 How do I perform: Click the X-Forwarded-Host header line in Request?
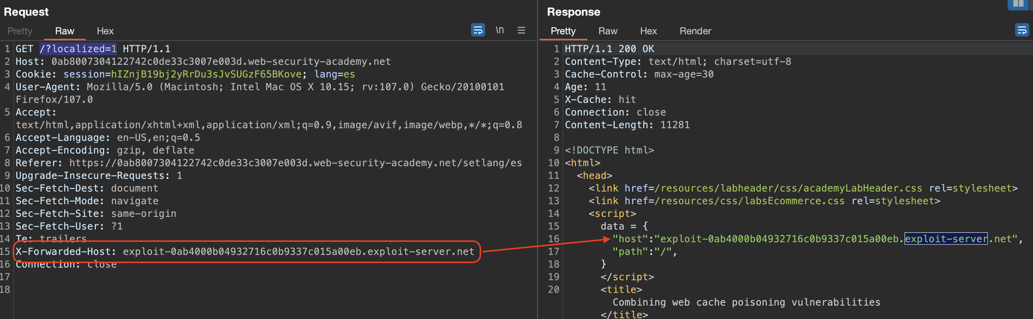(x=244, y=252)
